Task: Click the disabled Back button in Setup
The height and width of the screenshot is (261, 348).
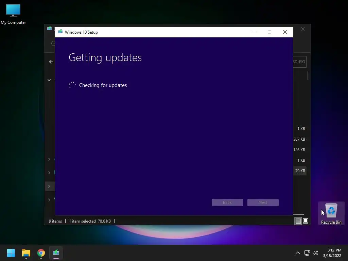Action: click(x=227, y=203)
